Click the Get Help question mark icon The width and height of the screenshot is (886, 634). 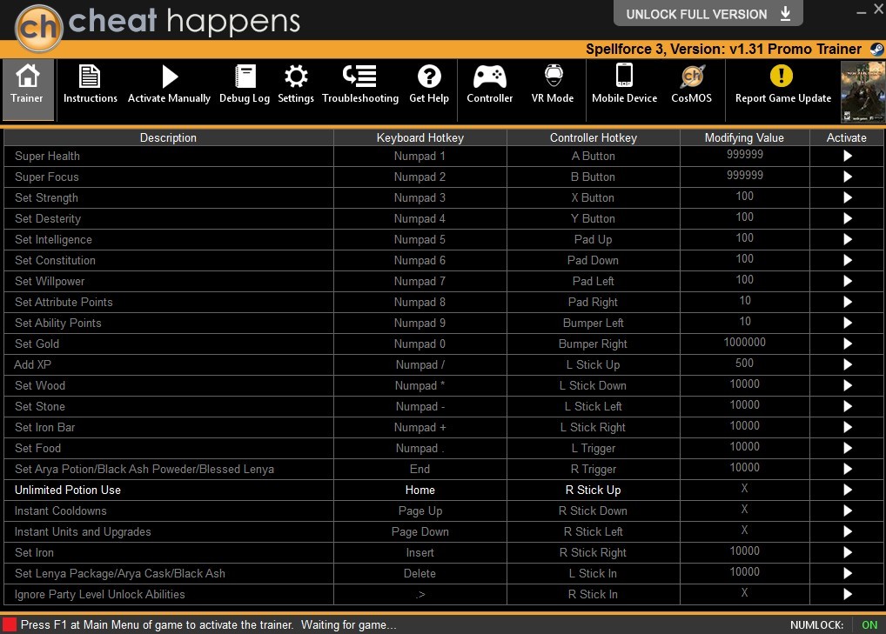pos(429,77)
